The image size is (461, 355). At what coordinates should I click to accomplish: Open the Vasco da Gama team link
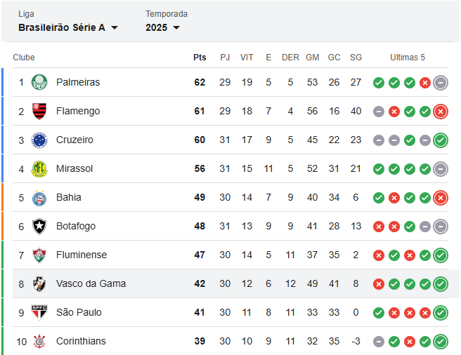pos(91,283)
